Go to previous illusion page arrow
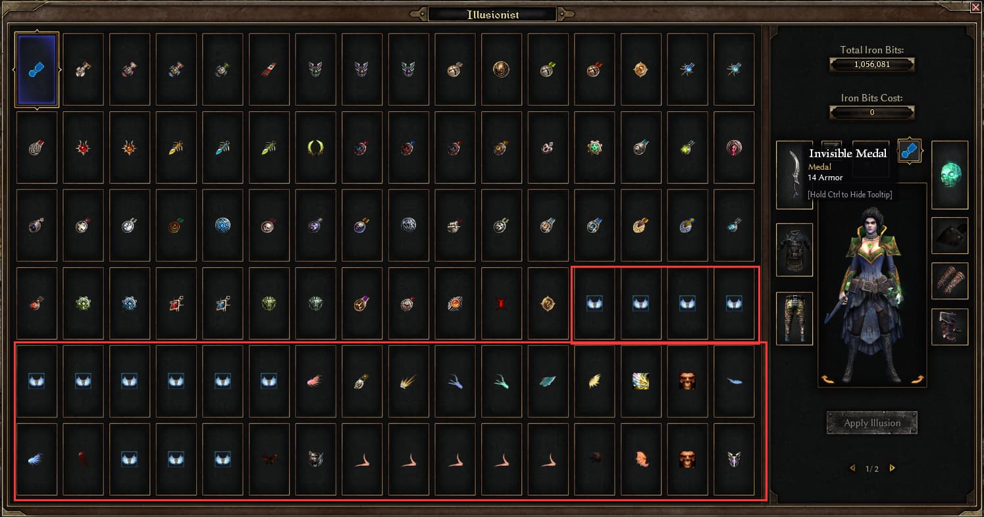This screenshot has height=517, width=984. (x=852, y=468)
